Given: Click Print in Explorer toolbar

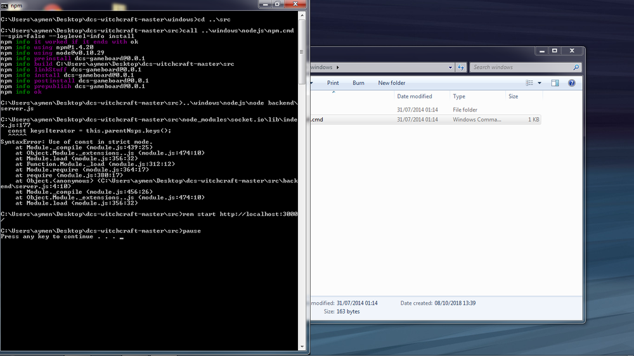Looking at the screenshot, I should click(x=333, y=83).
